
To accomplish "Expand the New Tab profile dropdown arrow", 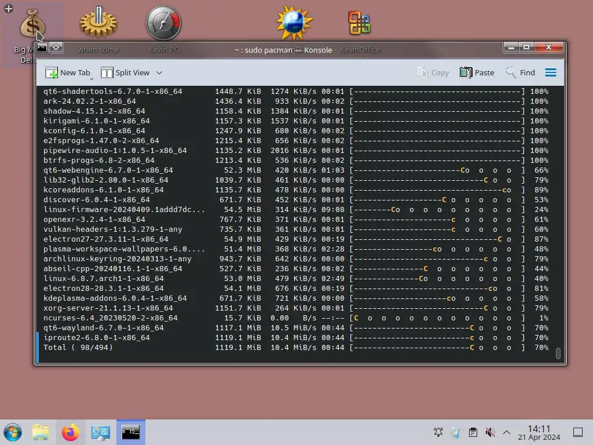I will (91, 79).
